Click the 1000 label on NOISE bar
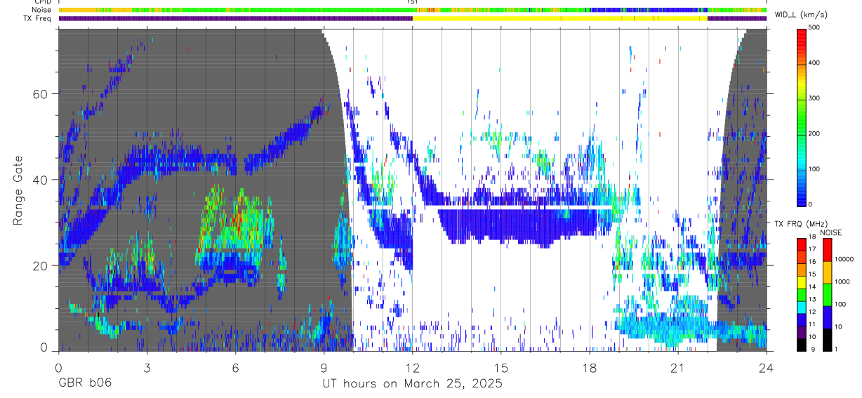Viewport: 862px width, 398px height. coord(842,284)
